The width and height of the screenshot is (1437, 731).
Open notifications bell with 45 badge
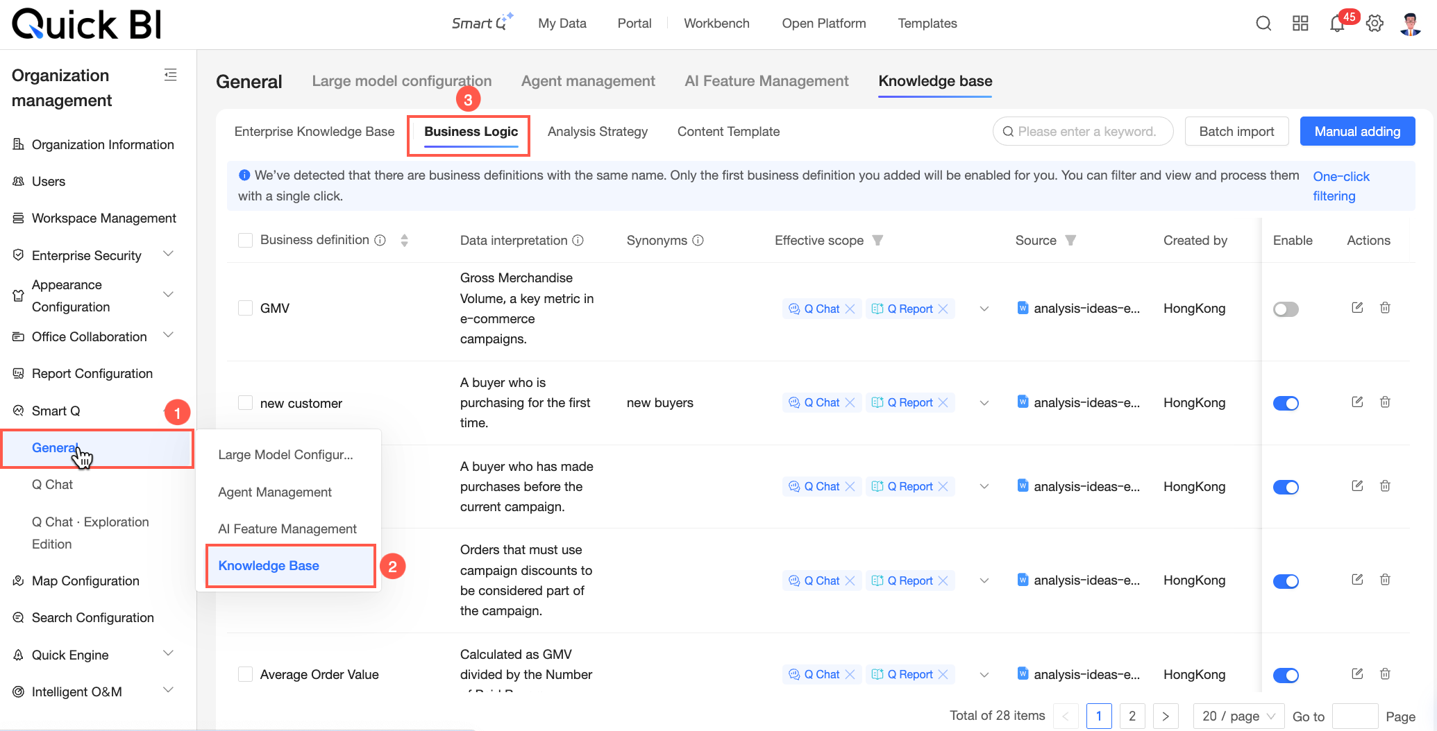pyautogui.click(x=1337, y=24)
